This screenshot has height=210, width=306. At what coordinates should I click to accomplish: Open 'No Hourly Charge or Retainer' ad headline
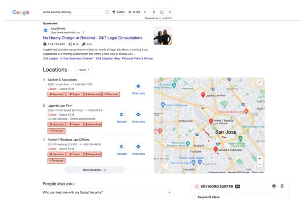93,38
